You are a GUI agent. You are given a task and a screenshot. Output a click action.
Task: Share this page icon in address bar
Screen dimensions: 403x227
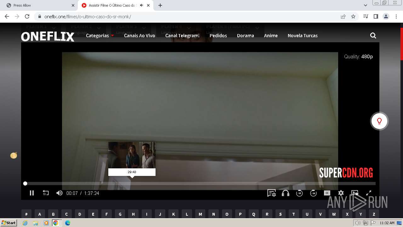click(x=343, y=16)
